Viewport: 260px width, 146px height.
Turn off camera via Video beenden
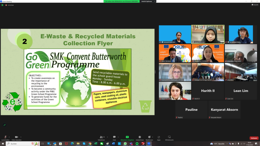16,137
